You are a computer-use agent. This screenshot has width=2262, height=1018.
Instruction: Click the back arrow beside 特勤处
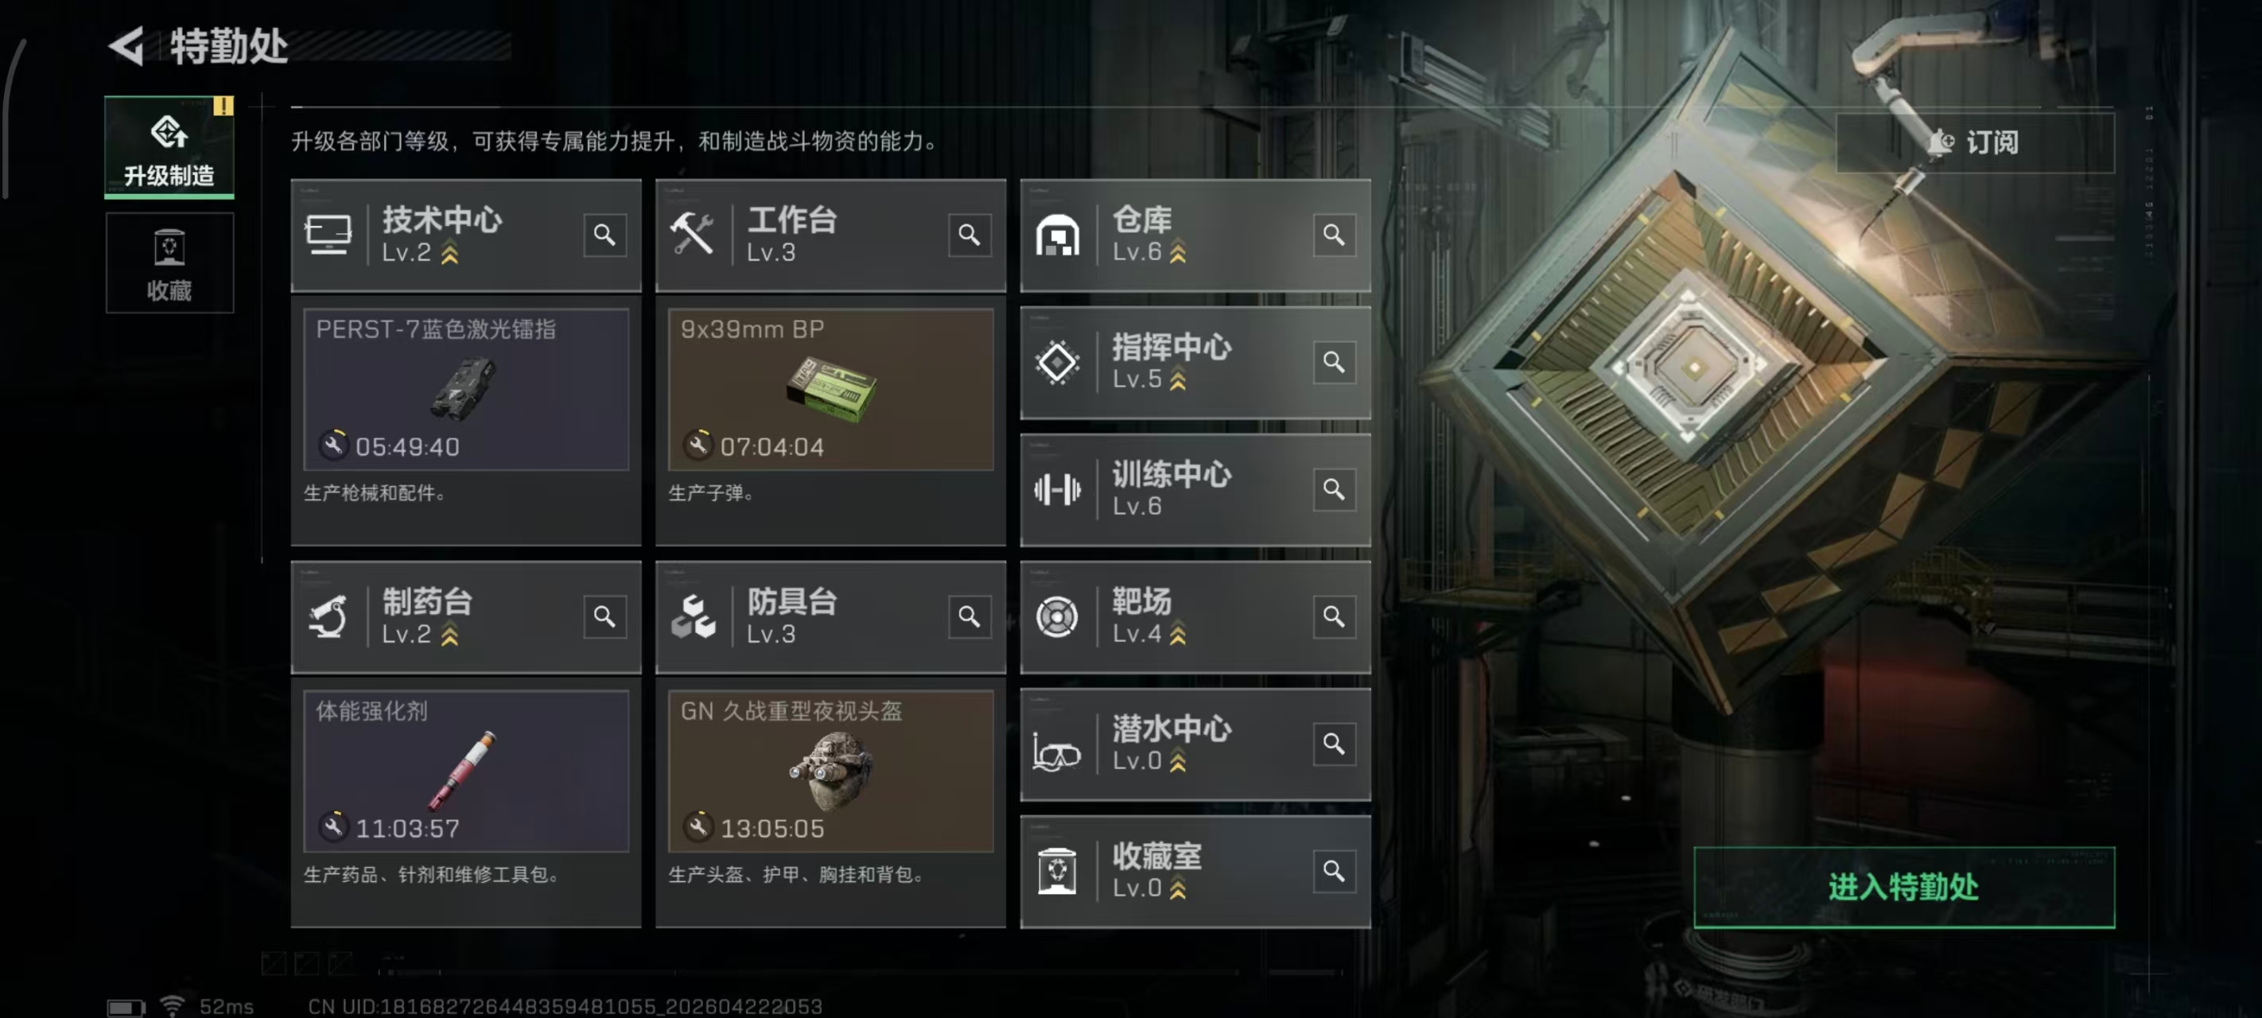click(x=127, y=45)
